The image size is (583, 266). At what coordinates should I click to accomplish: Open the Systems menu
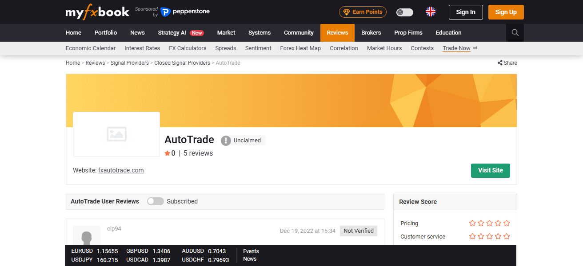260,33
